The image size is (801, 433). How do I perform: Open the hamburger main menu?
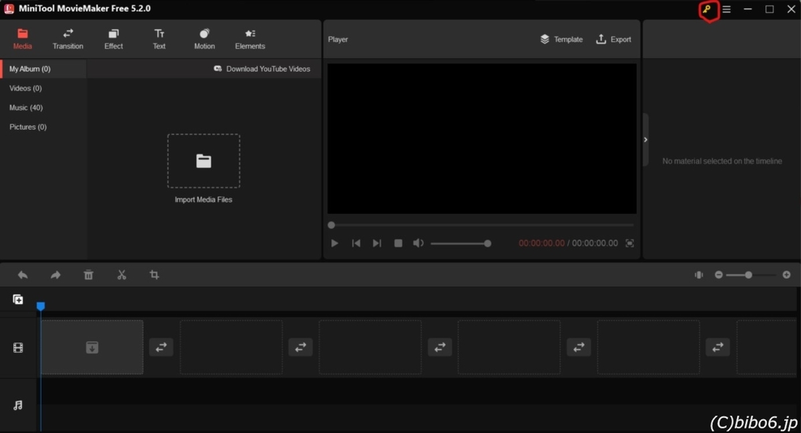click(x=726, y=9)
